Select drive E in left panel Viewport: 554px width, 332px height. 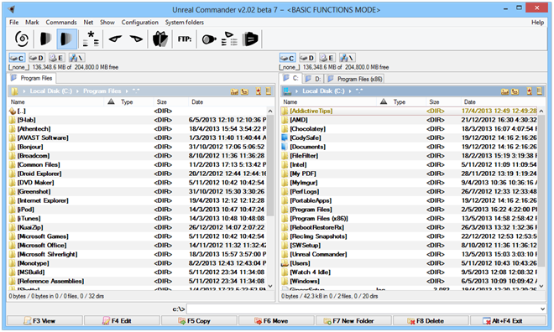coord(56,58)
